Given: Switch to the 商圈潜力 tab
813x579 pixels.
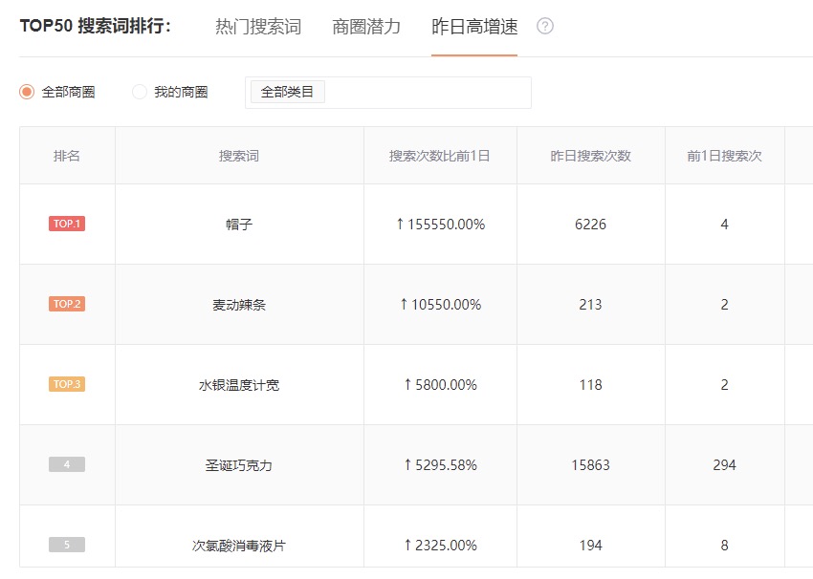Looking at the screenshot, I should [366, 27].
